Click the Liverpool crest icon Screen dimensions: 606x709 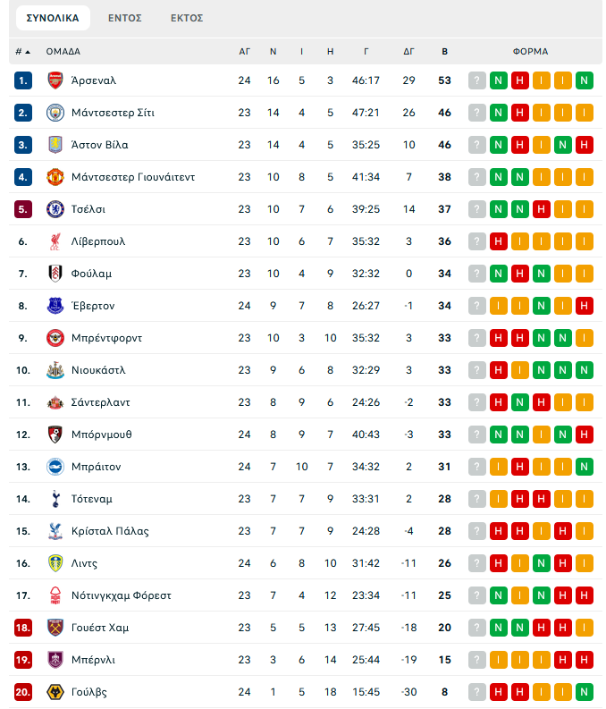pyautogui.click(x=55, y=241)
